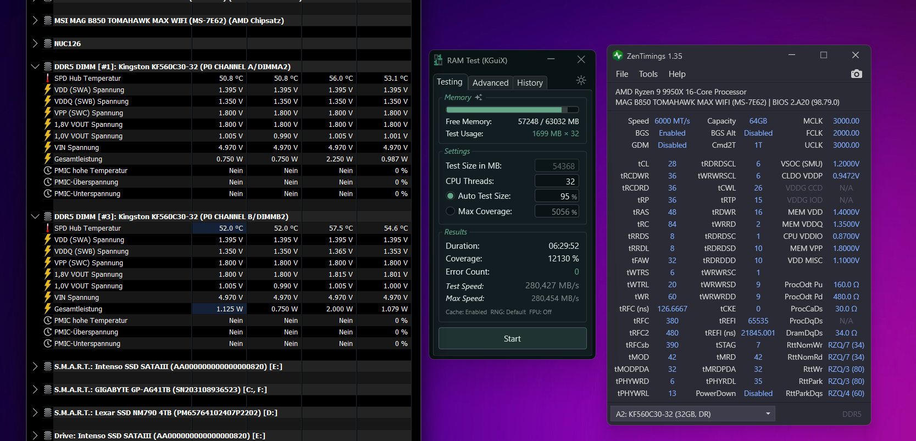The width and height of the screenshot is (916, 441).
Task: Click the chip icon beside NUC126
Action: click(48, 43)
